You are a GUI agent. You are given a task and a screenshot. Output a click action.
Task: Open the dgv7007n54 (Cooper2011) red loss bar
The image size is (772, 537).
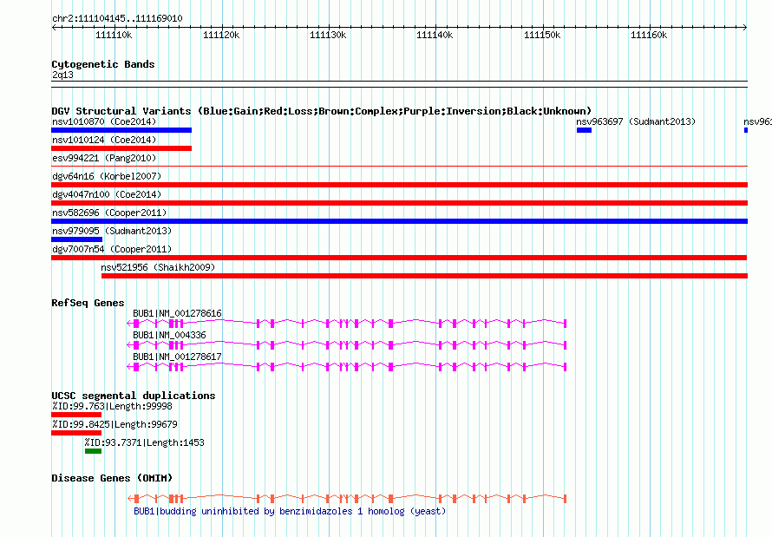(x=399, y=258)
